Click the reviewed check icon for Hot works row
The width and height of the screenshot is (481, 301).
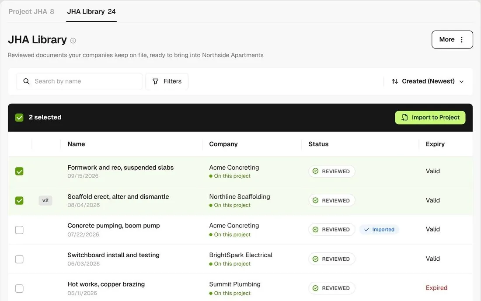click(315, 288)
